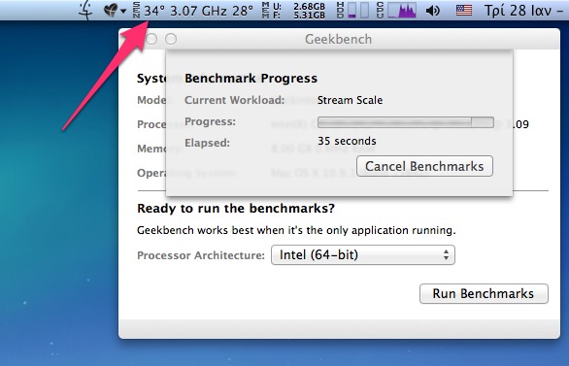Viewport: 569px width, 366px height.
Task: Click the Benchmark Progress heading
Action: (x=251, y=79)
